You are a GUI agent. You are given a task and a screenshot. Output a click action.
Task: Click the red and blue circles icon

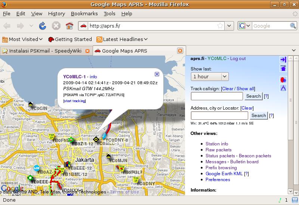pos(283,79)
